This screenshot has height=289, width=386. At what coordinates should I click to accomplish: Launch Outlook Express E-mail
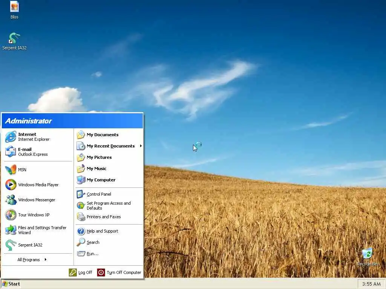(38, 152)
